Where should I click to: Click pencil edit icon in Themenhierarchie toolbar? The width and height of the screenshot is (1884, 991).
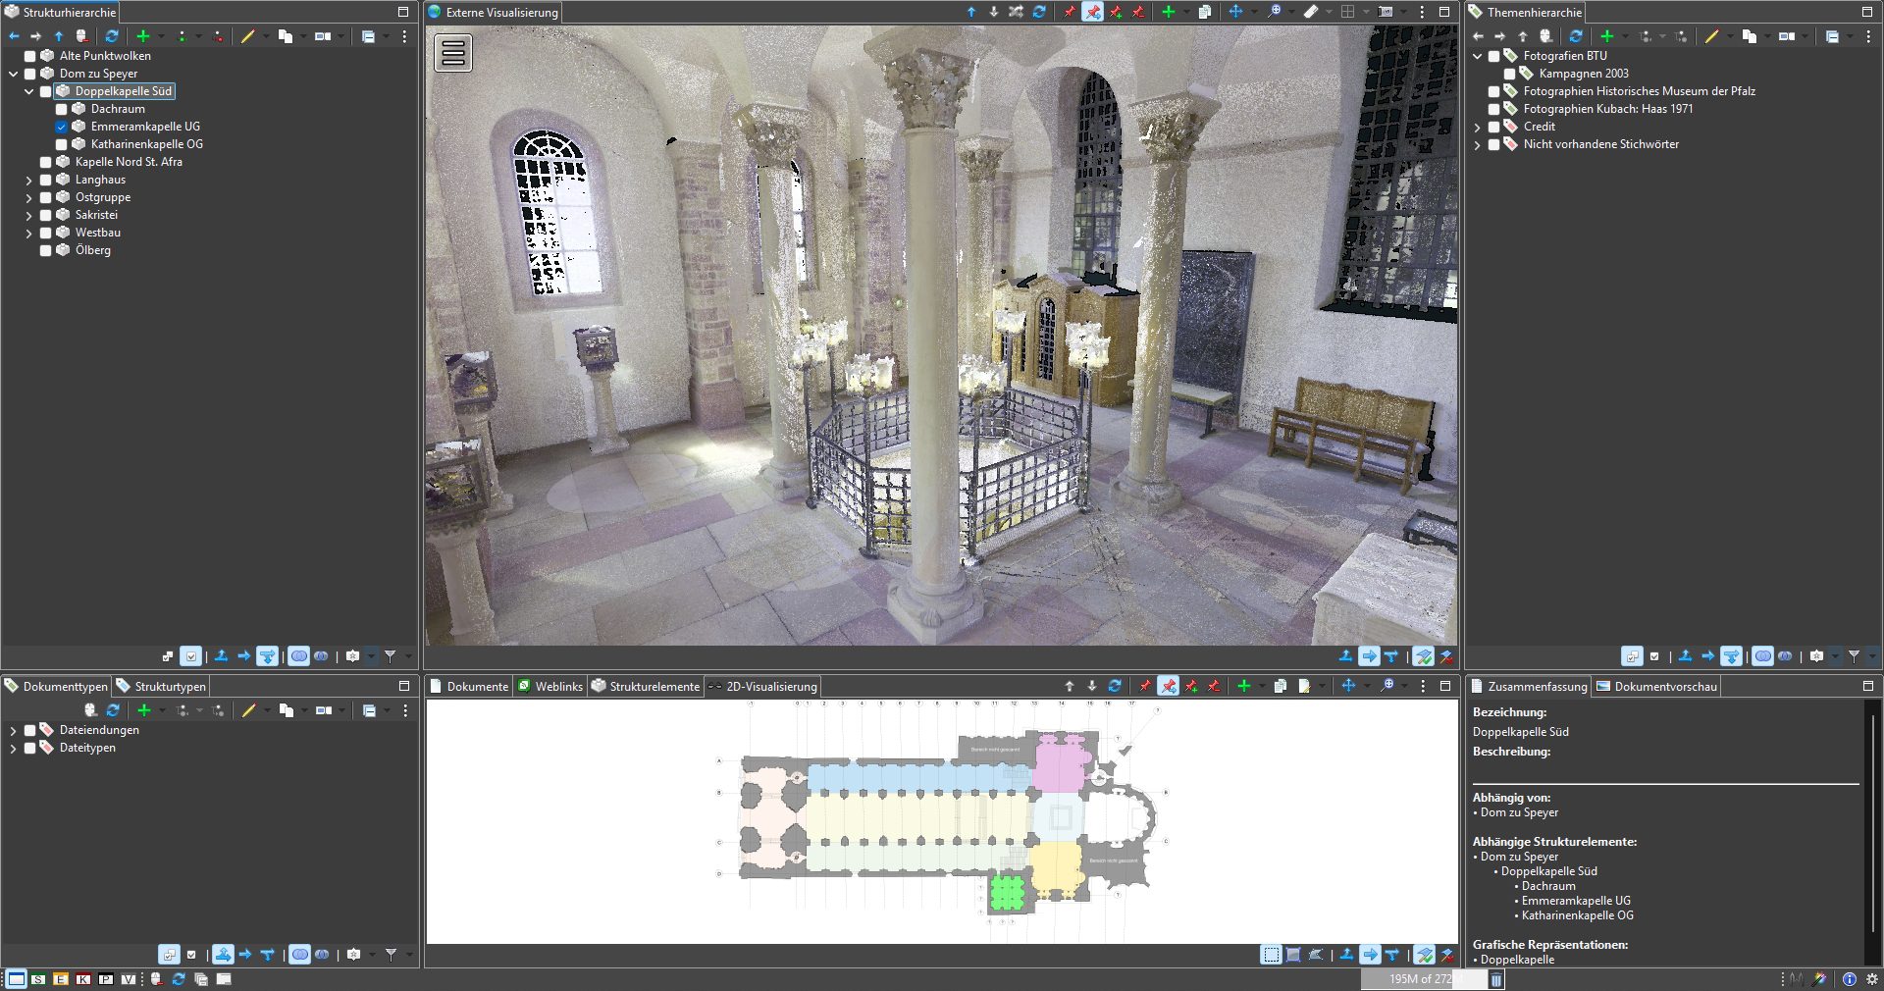(x=1711, y=36)
